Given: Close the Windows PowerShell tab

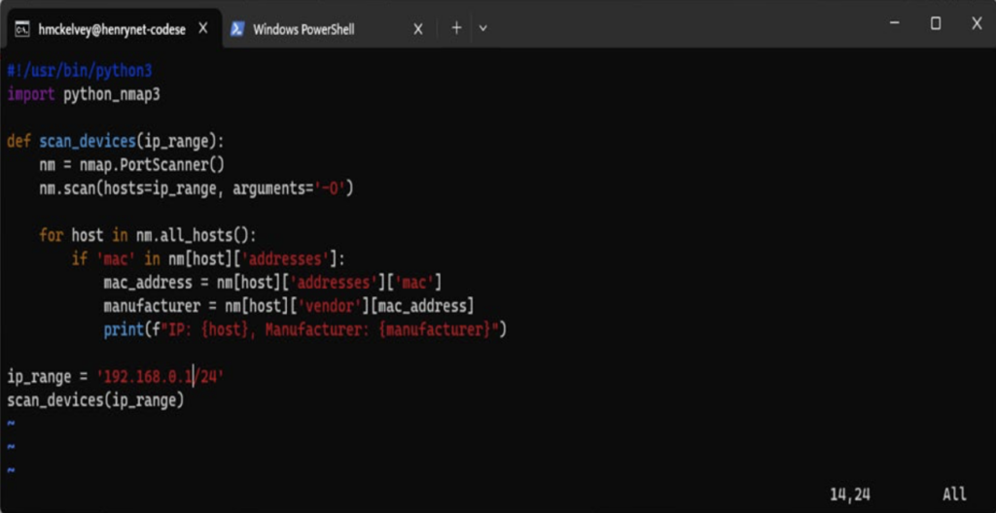Looking at the screenshot, I should tap(418, 29).
